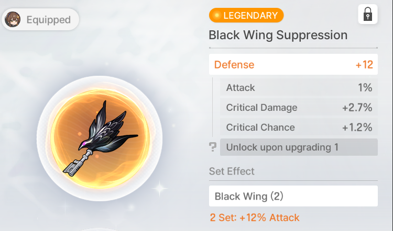Click the sparkle star near item circle
The image size is (393, 231).
click(160, 188)
